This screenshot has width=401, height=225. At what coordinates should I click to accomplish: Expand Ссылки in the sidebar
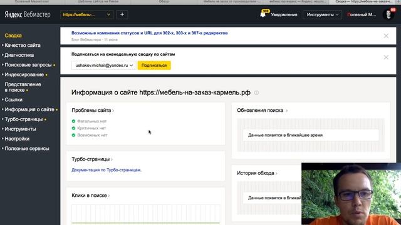click(x=13, y=100)
